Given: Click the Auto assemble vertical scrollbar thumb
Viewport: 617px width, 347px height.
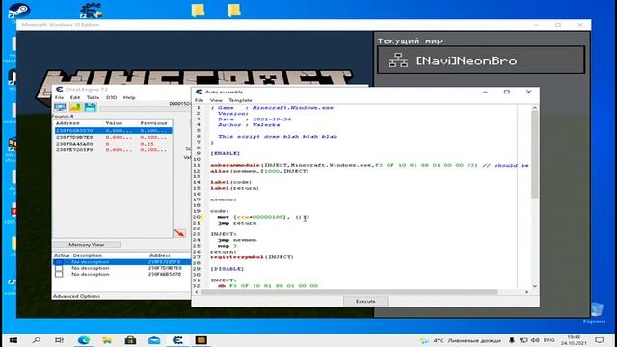Looking at the screenshot, I should (535, 154).
